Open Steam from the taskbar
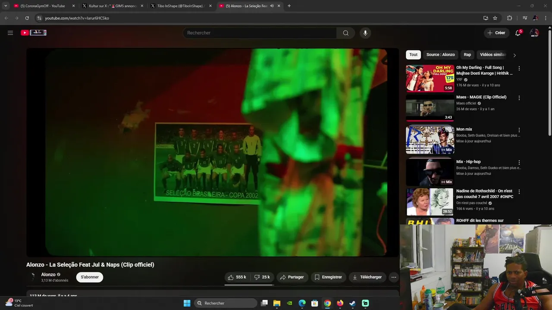 click(x=352, y=303)
